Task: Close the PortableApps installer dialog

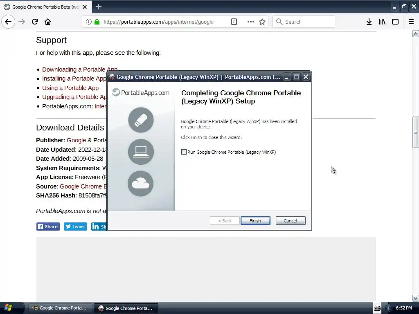Action: (x=306, y=77)
